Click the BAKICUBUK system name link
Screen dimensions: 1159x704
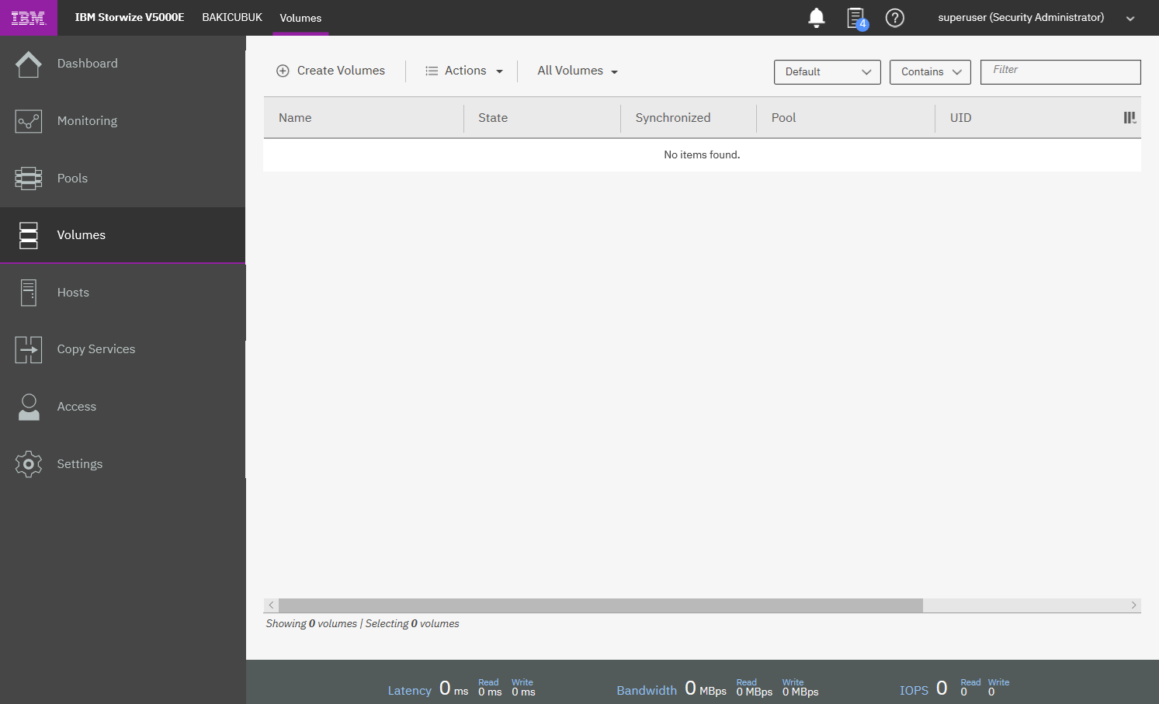[x=232, y=17]
